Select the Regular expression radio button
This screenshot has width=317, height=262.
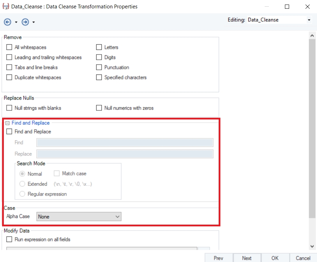pyautogui.click(x=22, y=194)
